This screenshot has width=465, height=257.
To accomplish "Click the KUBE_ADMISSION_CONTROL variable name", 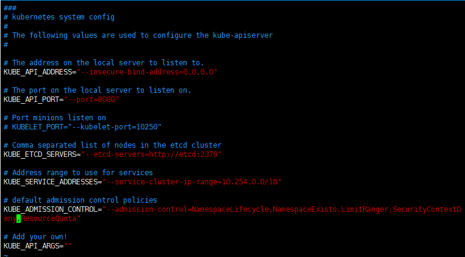I will (x=51, y=209).
